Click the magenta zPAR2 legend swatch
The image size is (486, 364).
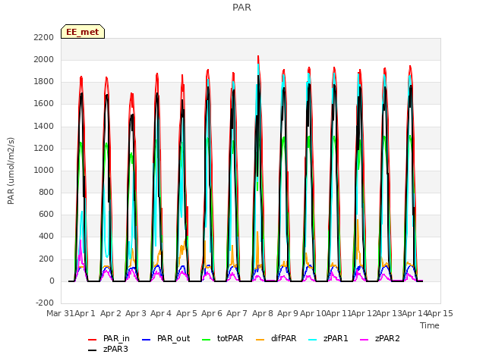(364, 340)
